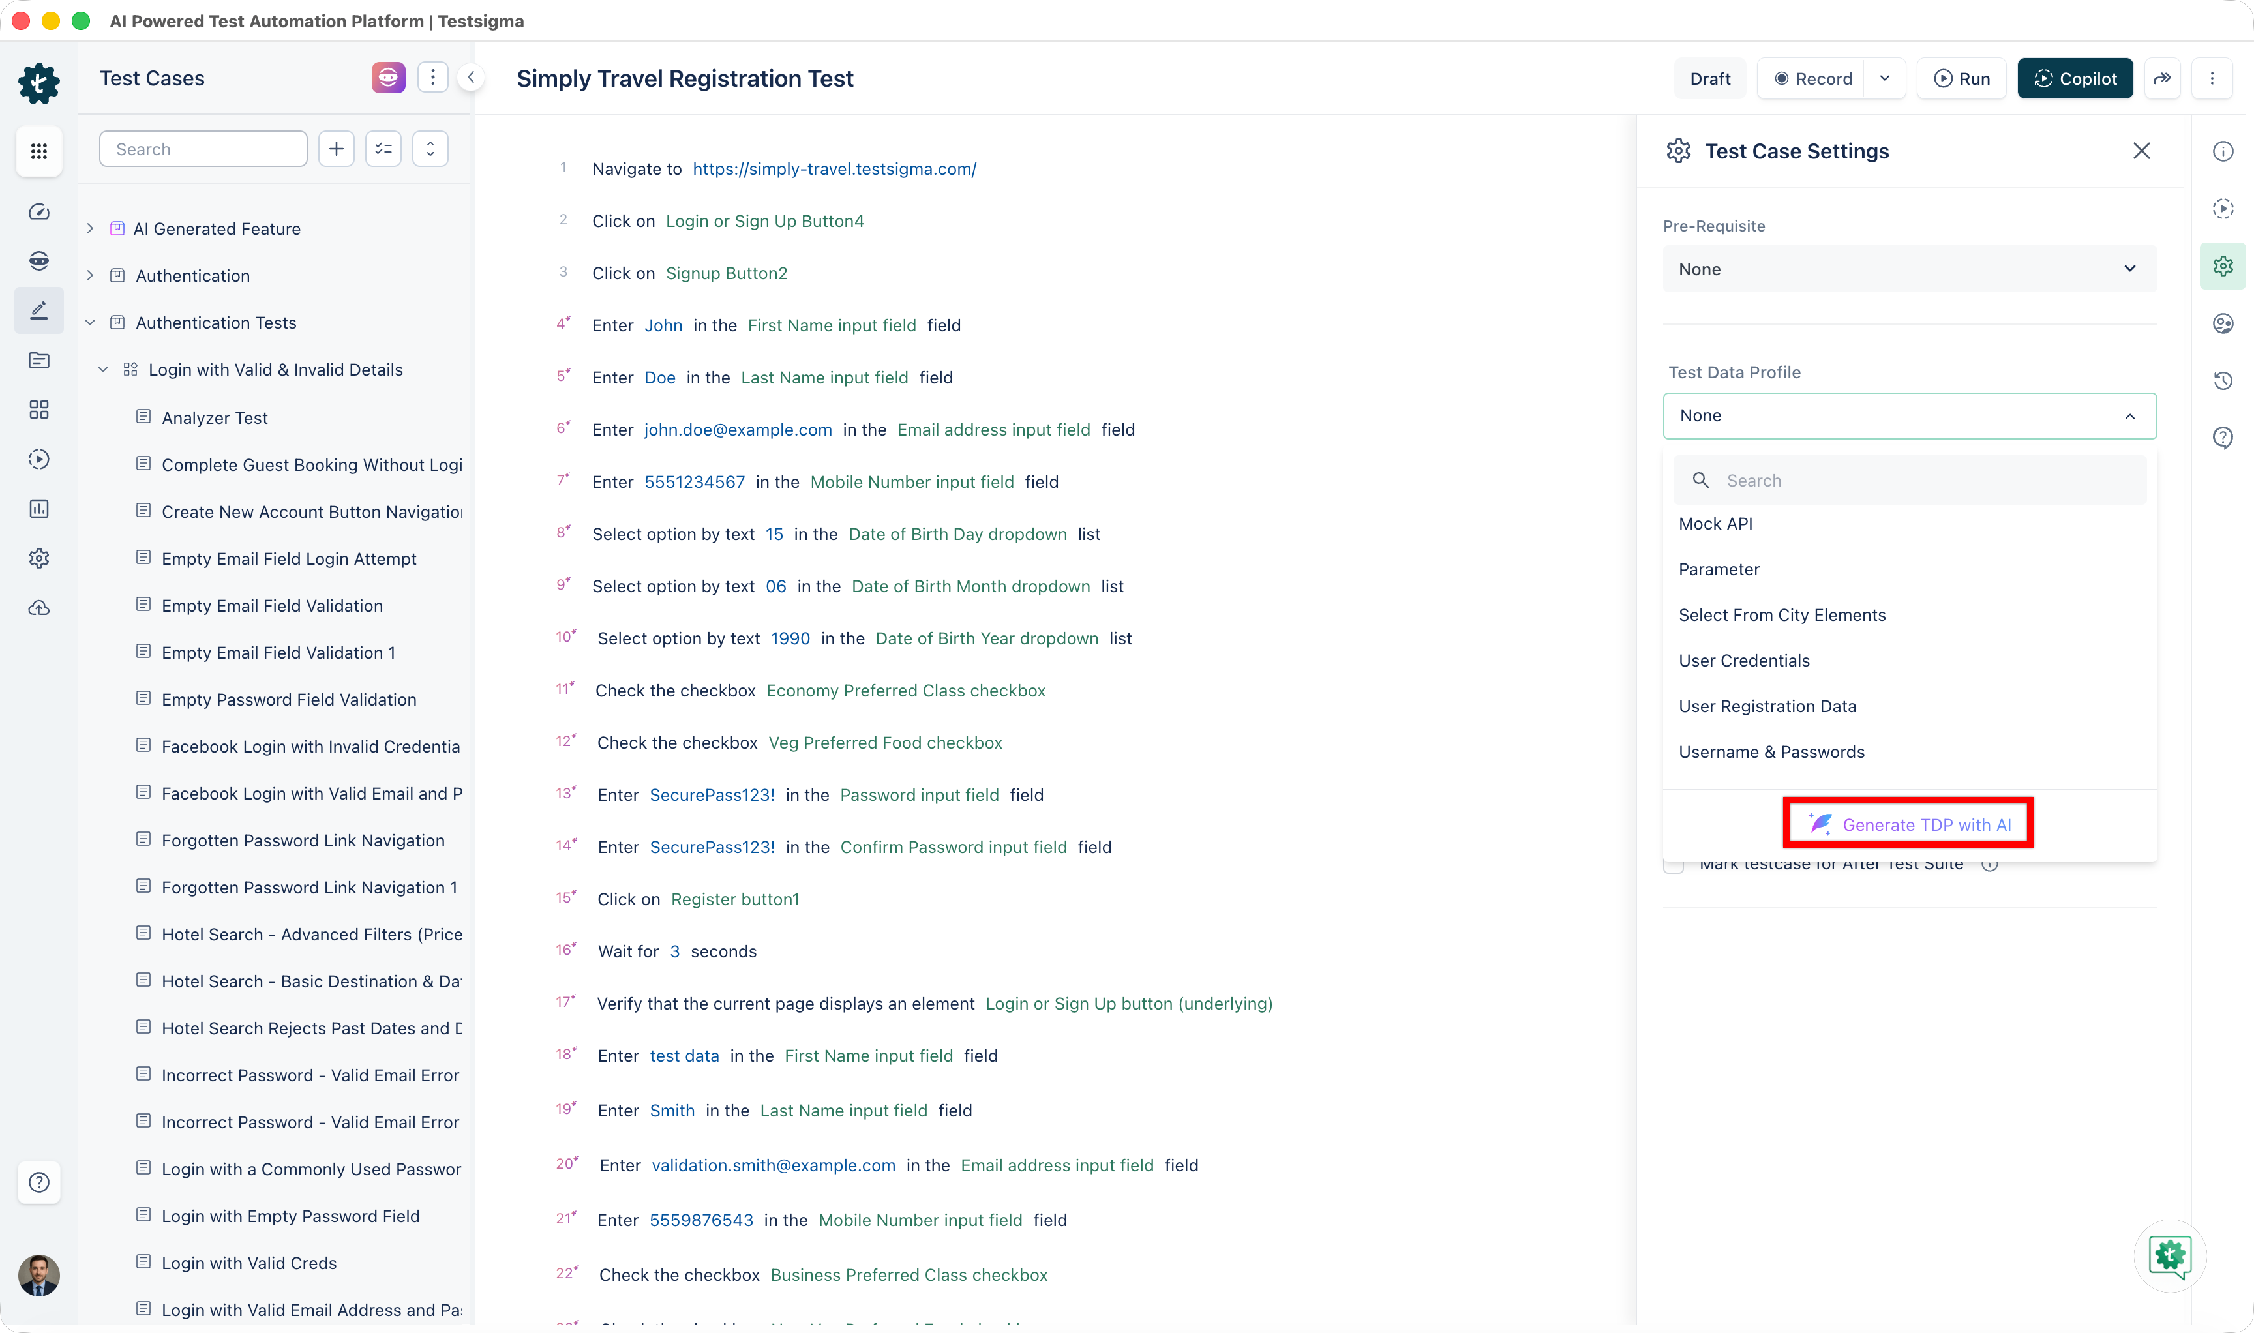Viewport: 2254px width, 1333px height.
Task: Open Forgotten Password Link Navigation 1 test
Action: (309, 888)
